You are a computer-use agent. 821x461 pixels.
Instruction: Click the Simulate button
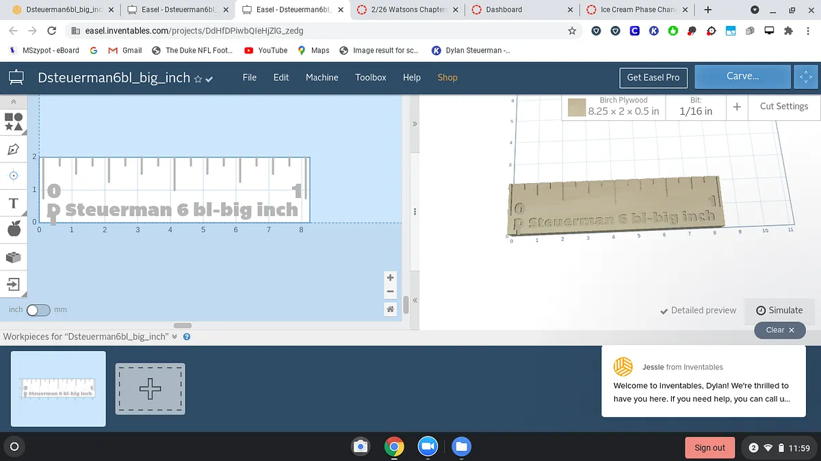[x=779, y=310]
